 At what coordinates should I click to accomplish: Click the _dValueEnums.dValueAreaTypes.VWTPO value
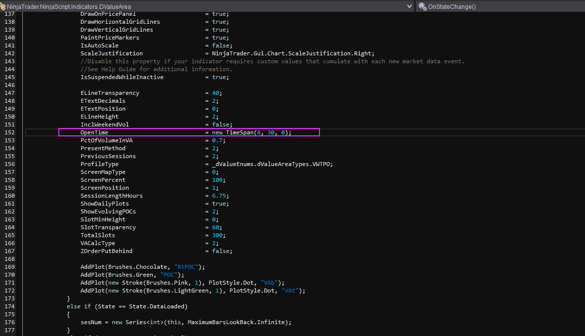pyautogui.click(x=272, y=164)
